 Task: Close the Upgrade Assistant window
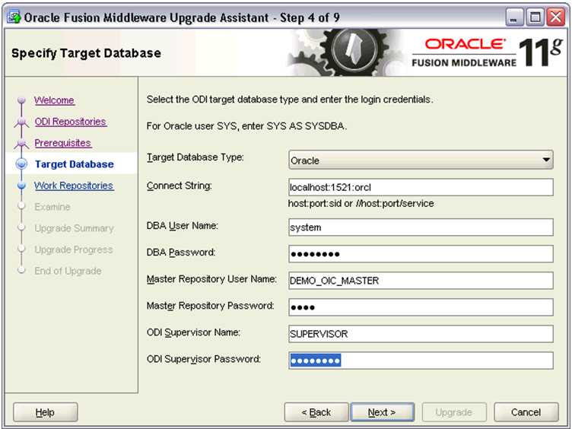(x=555, y=17)
